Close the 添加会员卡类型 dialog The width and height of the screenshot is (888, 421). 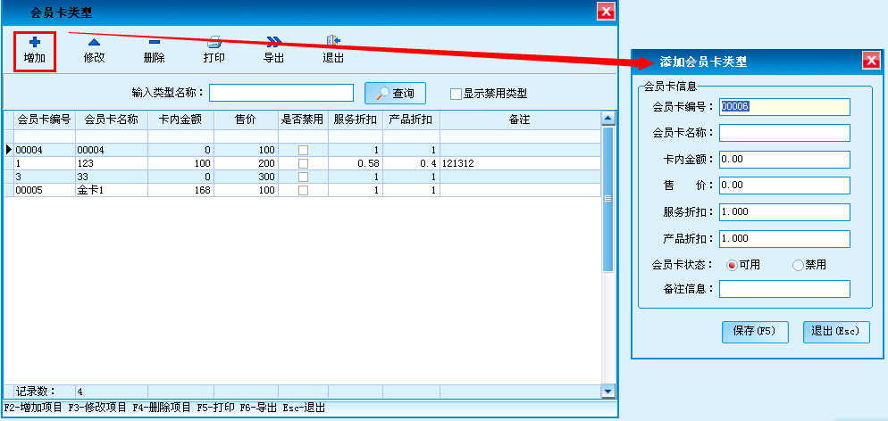pyautogui.click(x=871, y=61)
